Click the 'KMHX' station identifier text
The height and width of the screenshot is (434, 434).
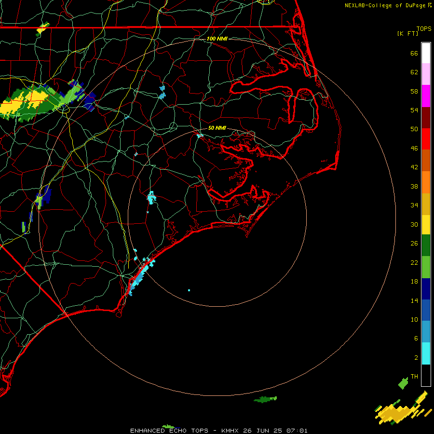231,431
